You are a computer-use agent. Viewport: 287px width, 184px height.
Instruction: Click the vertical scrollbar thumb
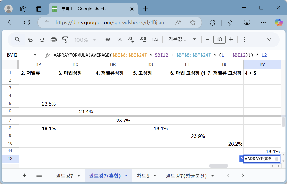(283, 122)
